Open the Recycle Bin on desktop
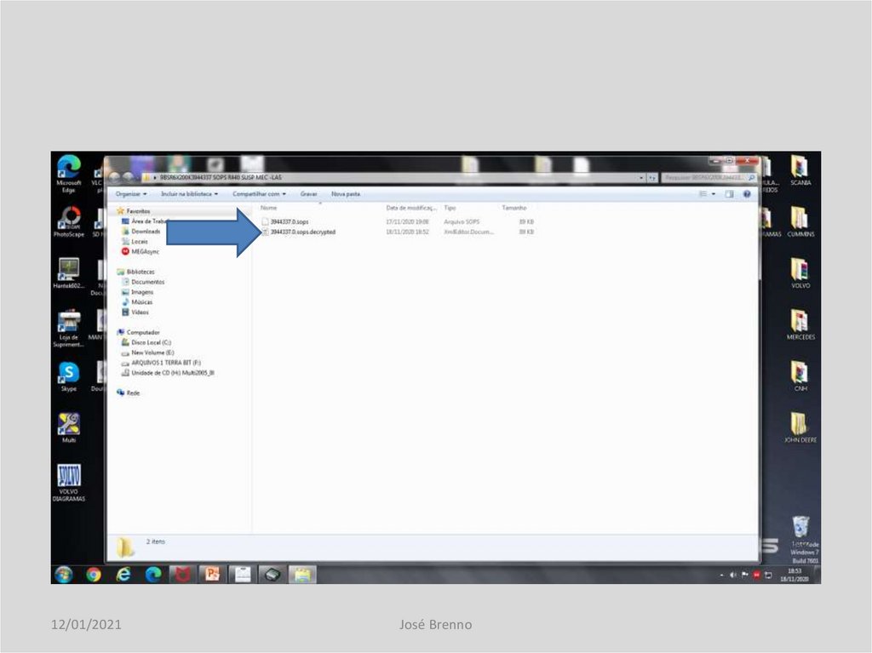 point(800,527)
